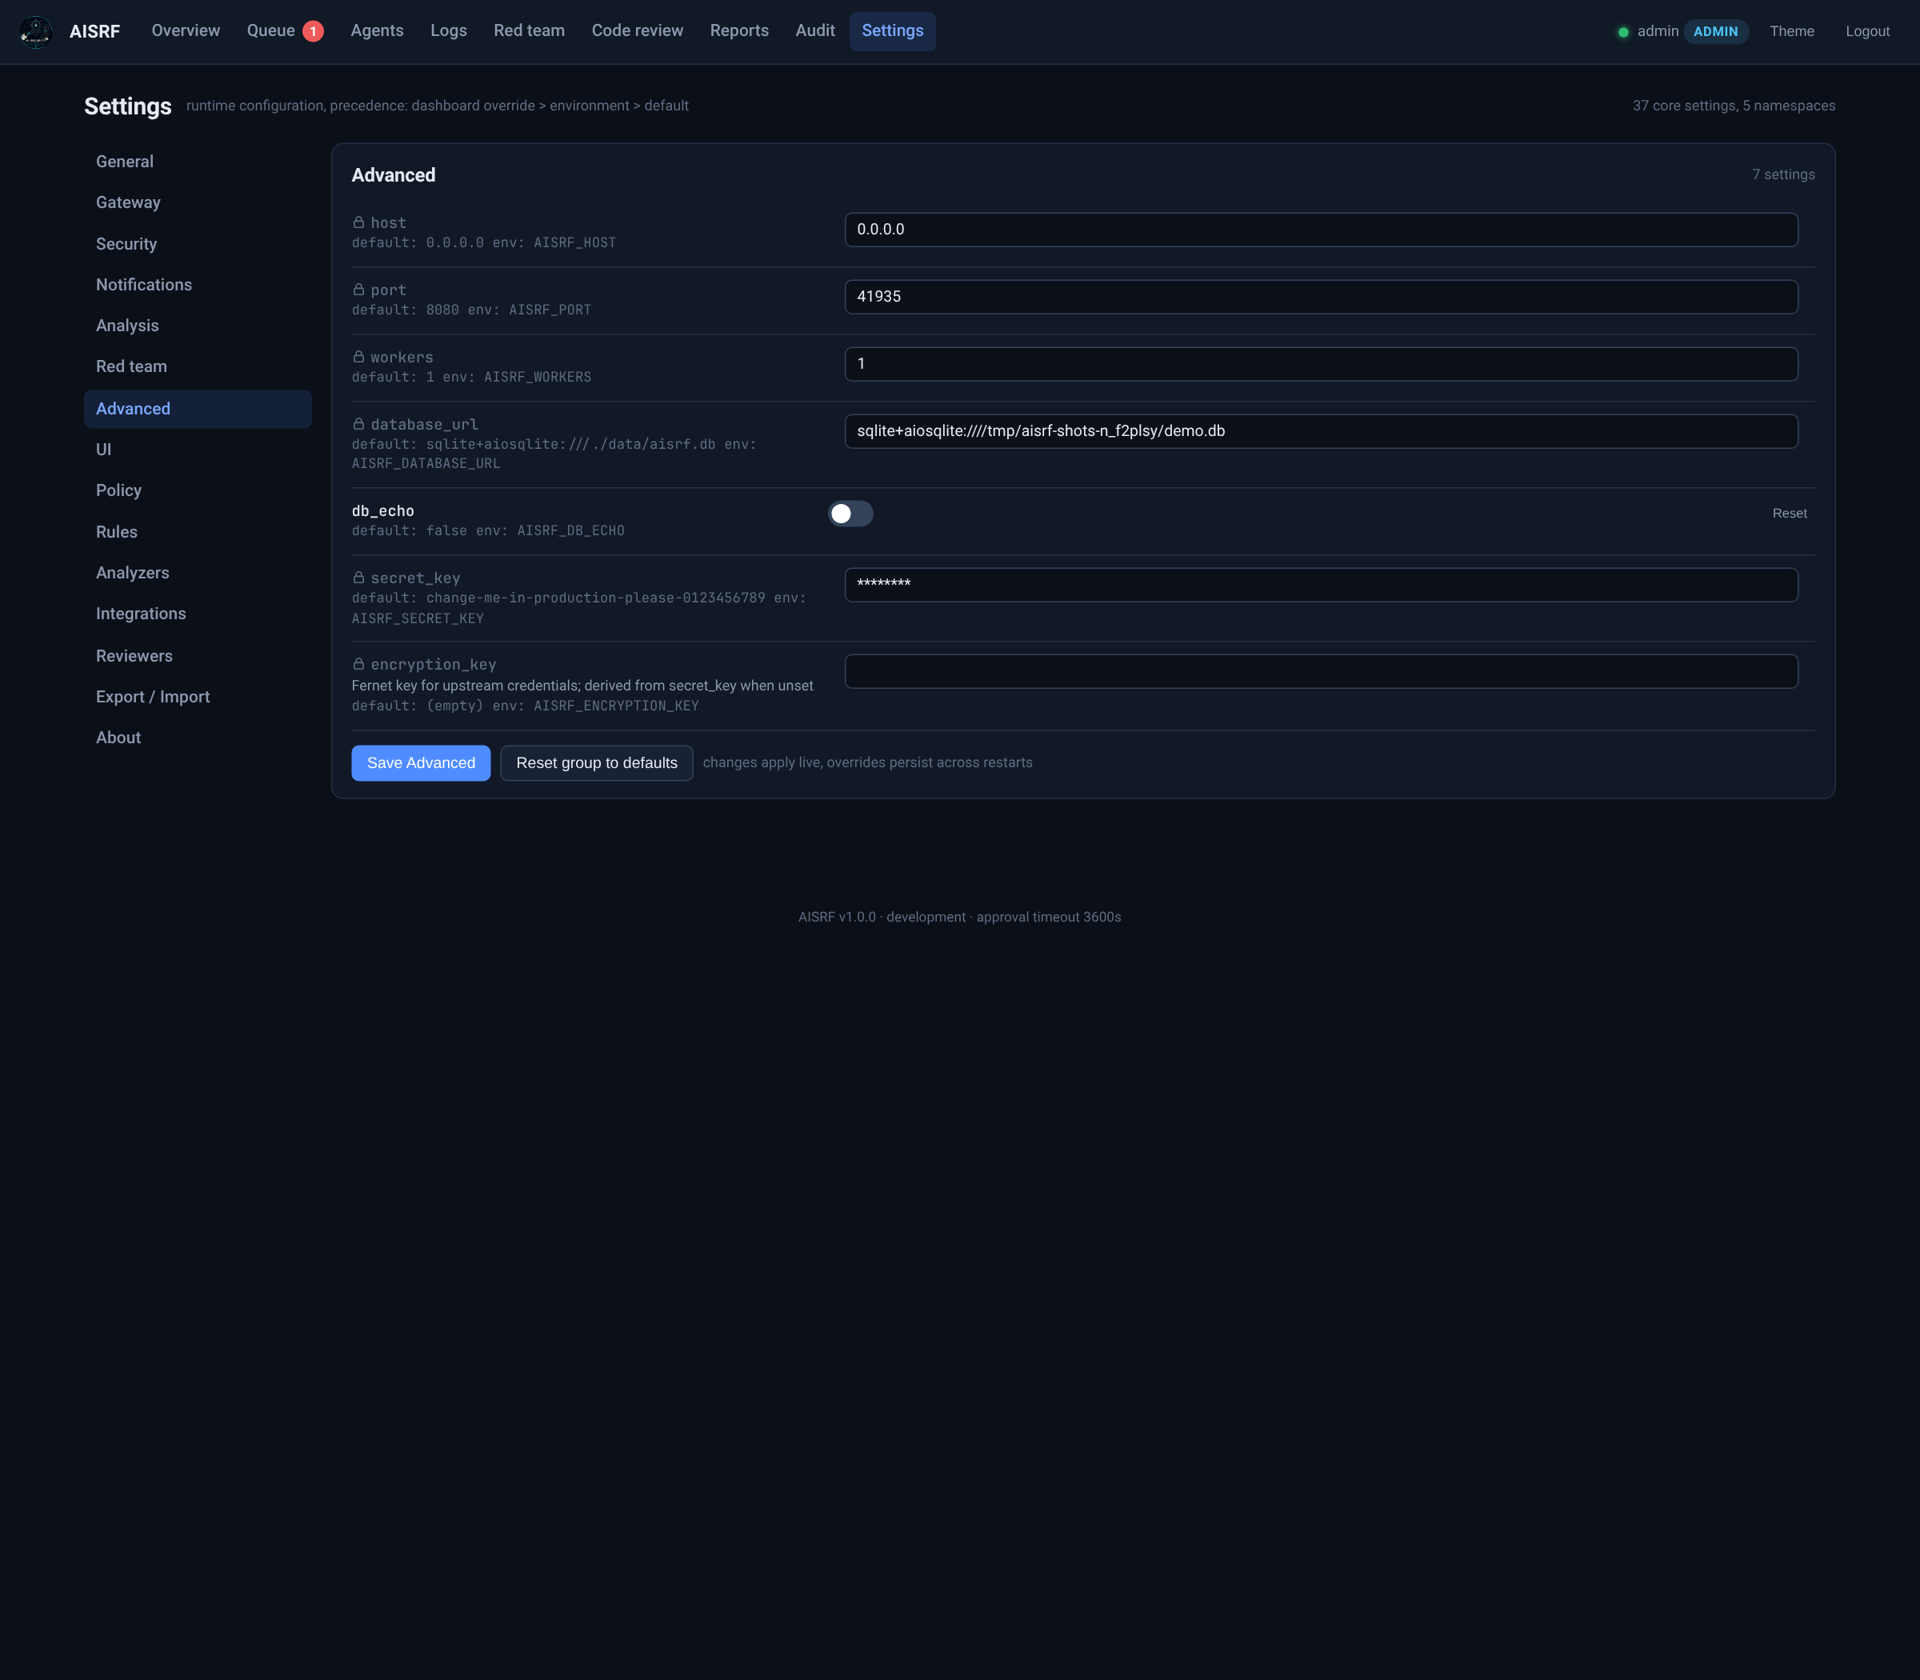Viewport: 1920px width, 1680px height.
Task: Open the About section
Action: [x=198, y=738]
